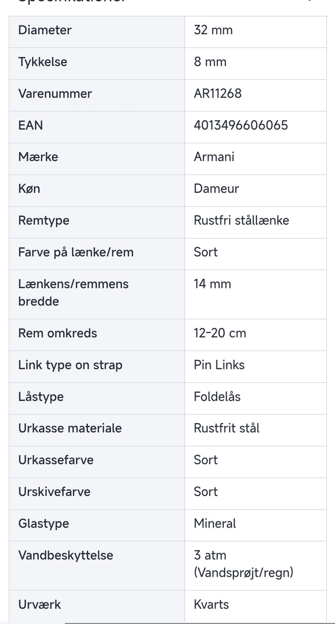Select the EAN number 4013496606065

pos(241,125)
